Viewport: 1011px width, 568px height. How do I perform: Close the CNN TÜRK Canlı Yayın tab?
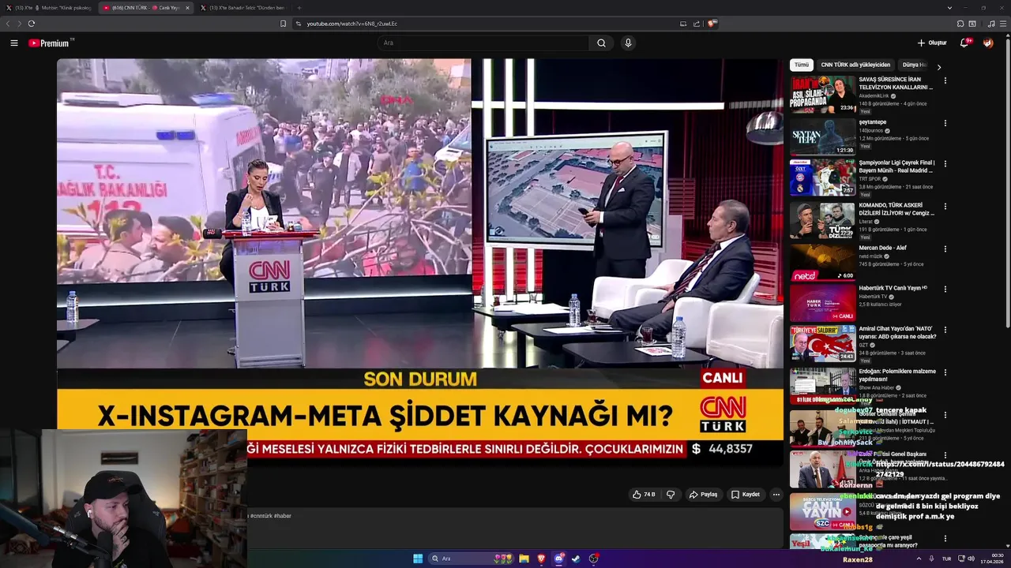187,7
